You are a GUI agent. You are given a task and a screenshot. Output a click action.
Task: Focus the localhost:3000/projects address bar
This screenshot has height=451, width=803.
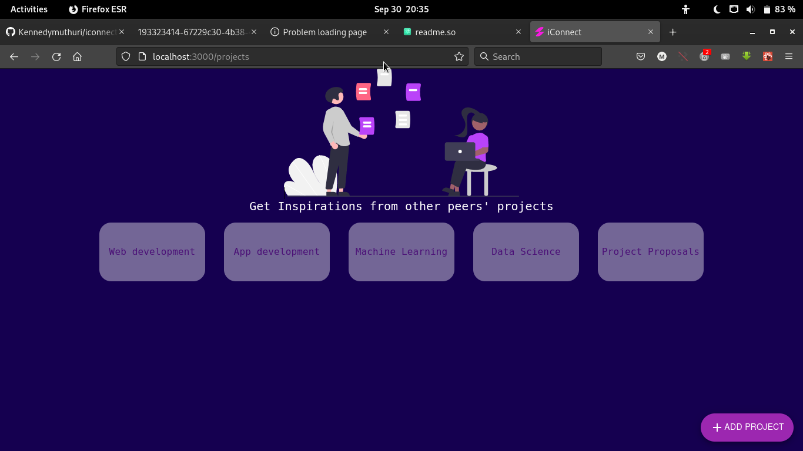tap(292, 56)
